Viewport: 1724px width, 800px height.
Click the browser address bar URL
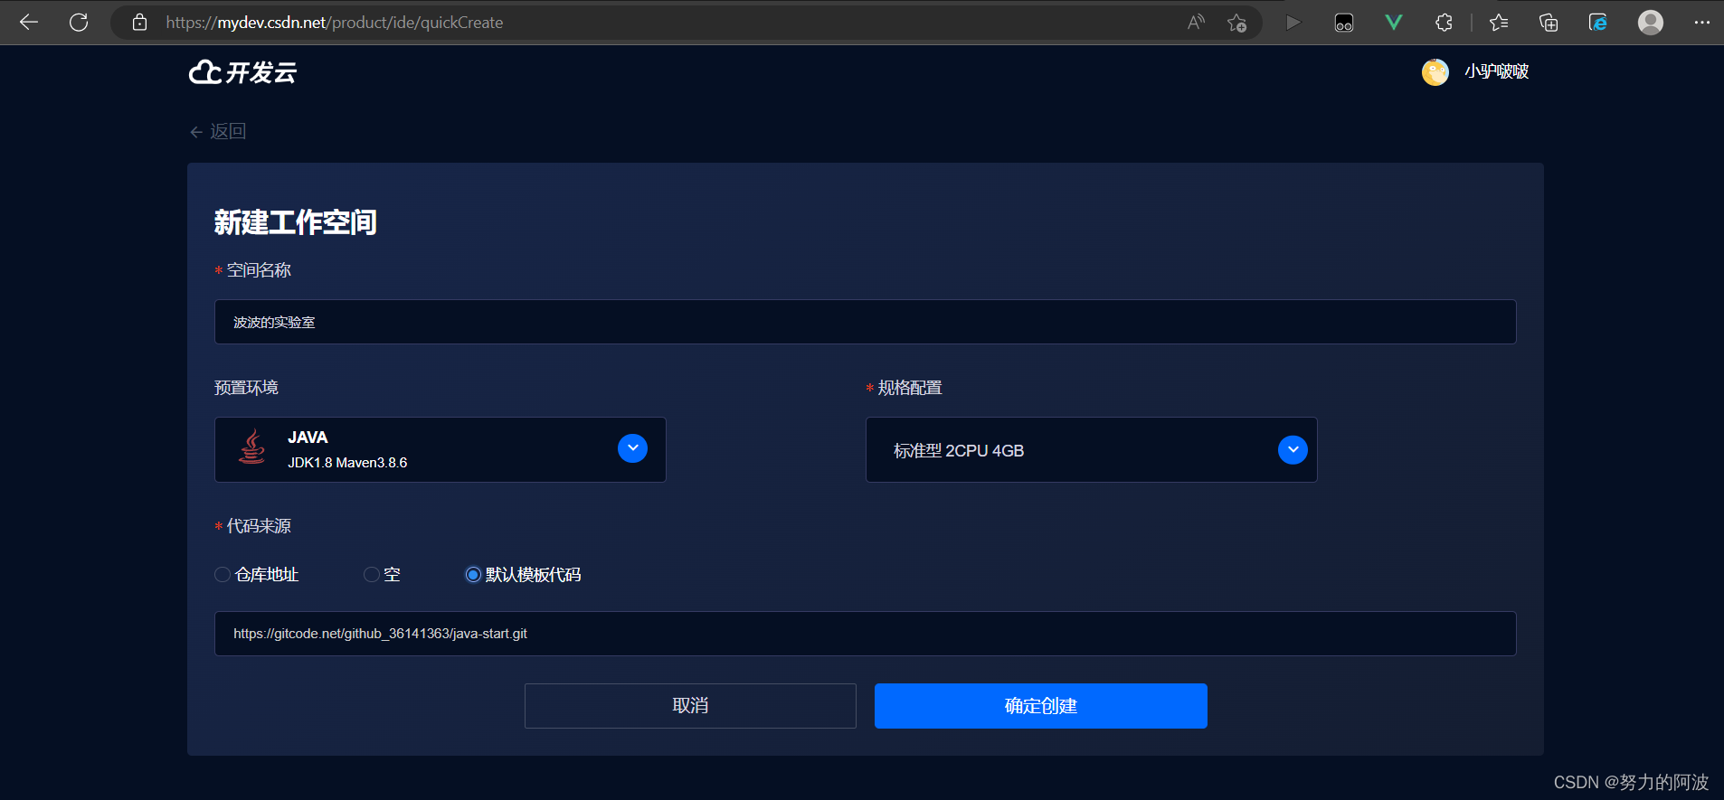tap(335, 23)
